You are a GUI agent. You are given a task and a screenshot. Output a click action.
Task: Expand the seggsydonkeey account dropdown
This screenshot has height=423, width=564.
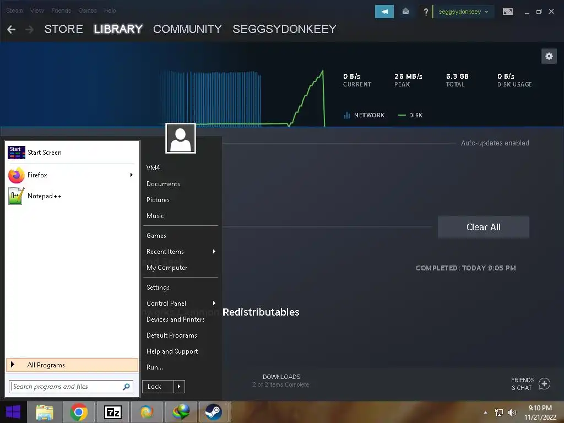463,12
